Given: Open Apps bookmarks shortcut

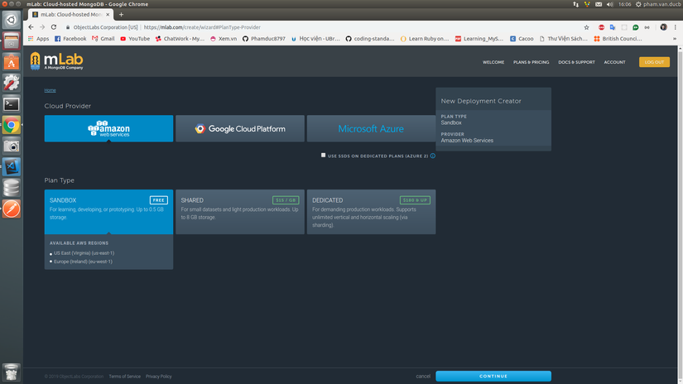Looking at the screenshot, I should click(38, 39).
